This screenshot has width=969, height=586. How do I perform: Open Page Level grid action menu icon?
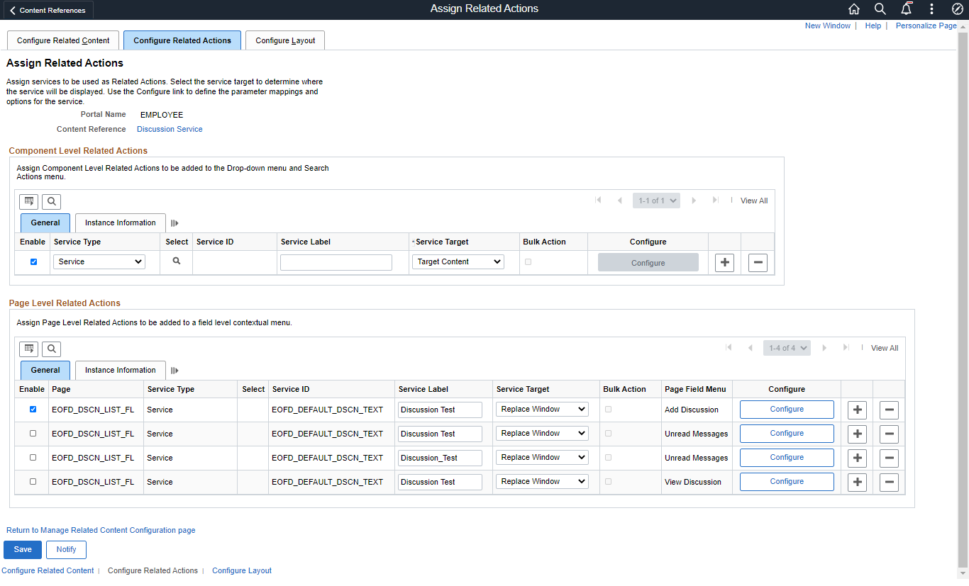coord(28,349)
